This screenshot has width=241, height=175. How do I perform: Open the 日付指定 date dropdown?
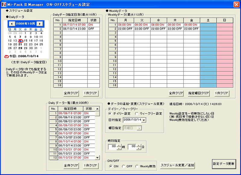pos(143,120)
